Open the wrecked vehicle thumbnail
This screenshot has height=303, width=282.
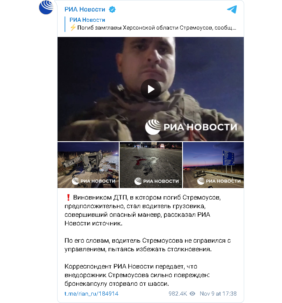click(x=88, y=165)
